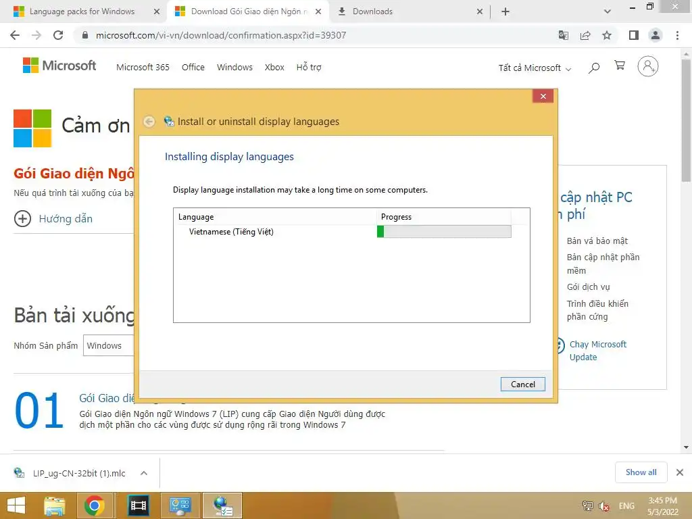692x519 pixels.
Task: Open Gói dịch vụ link
Action: 589,287
